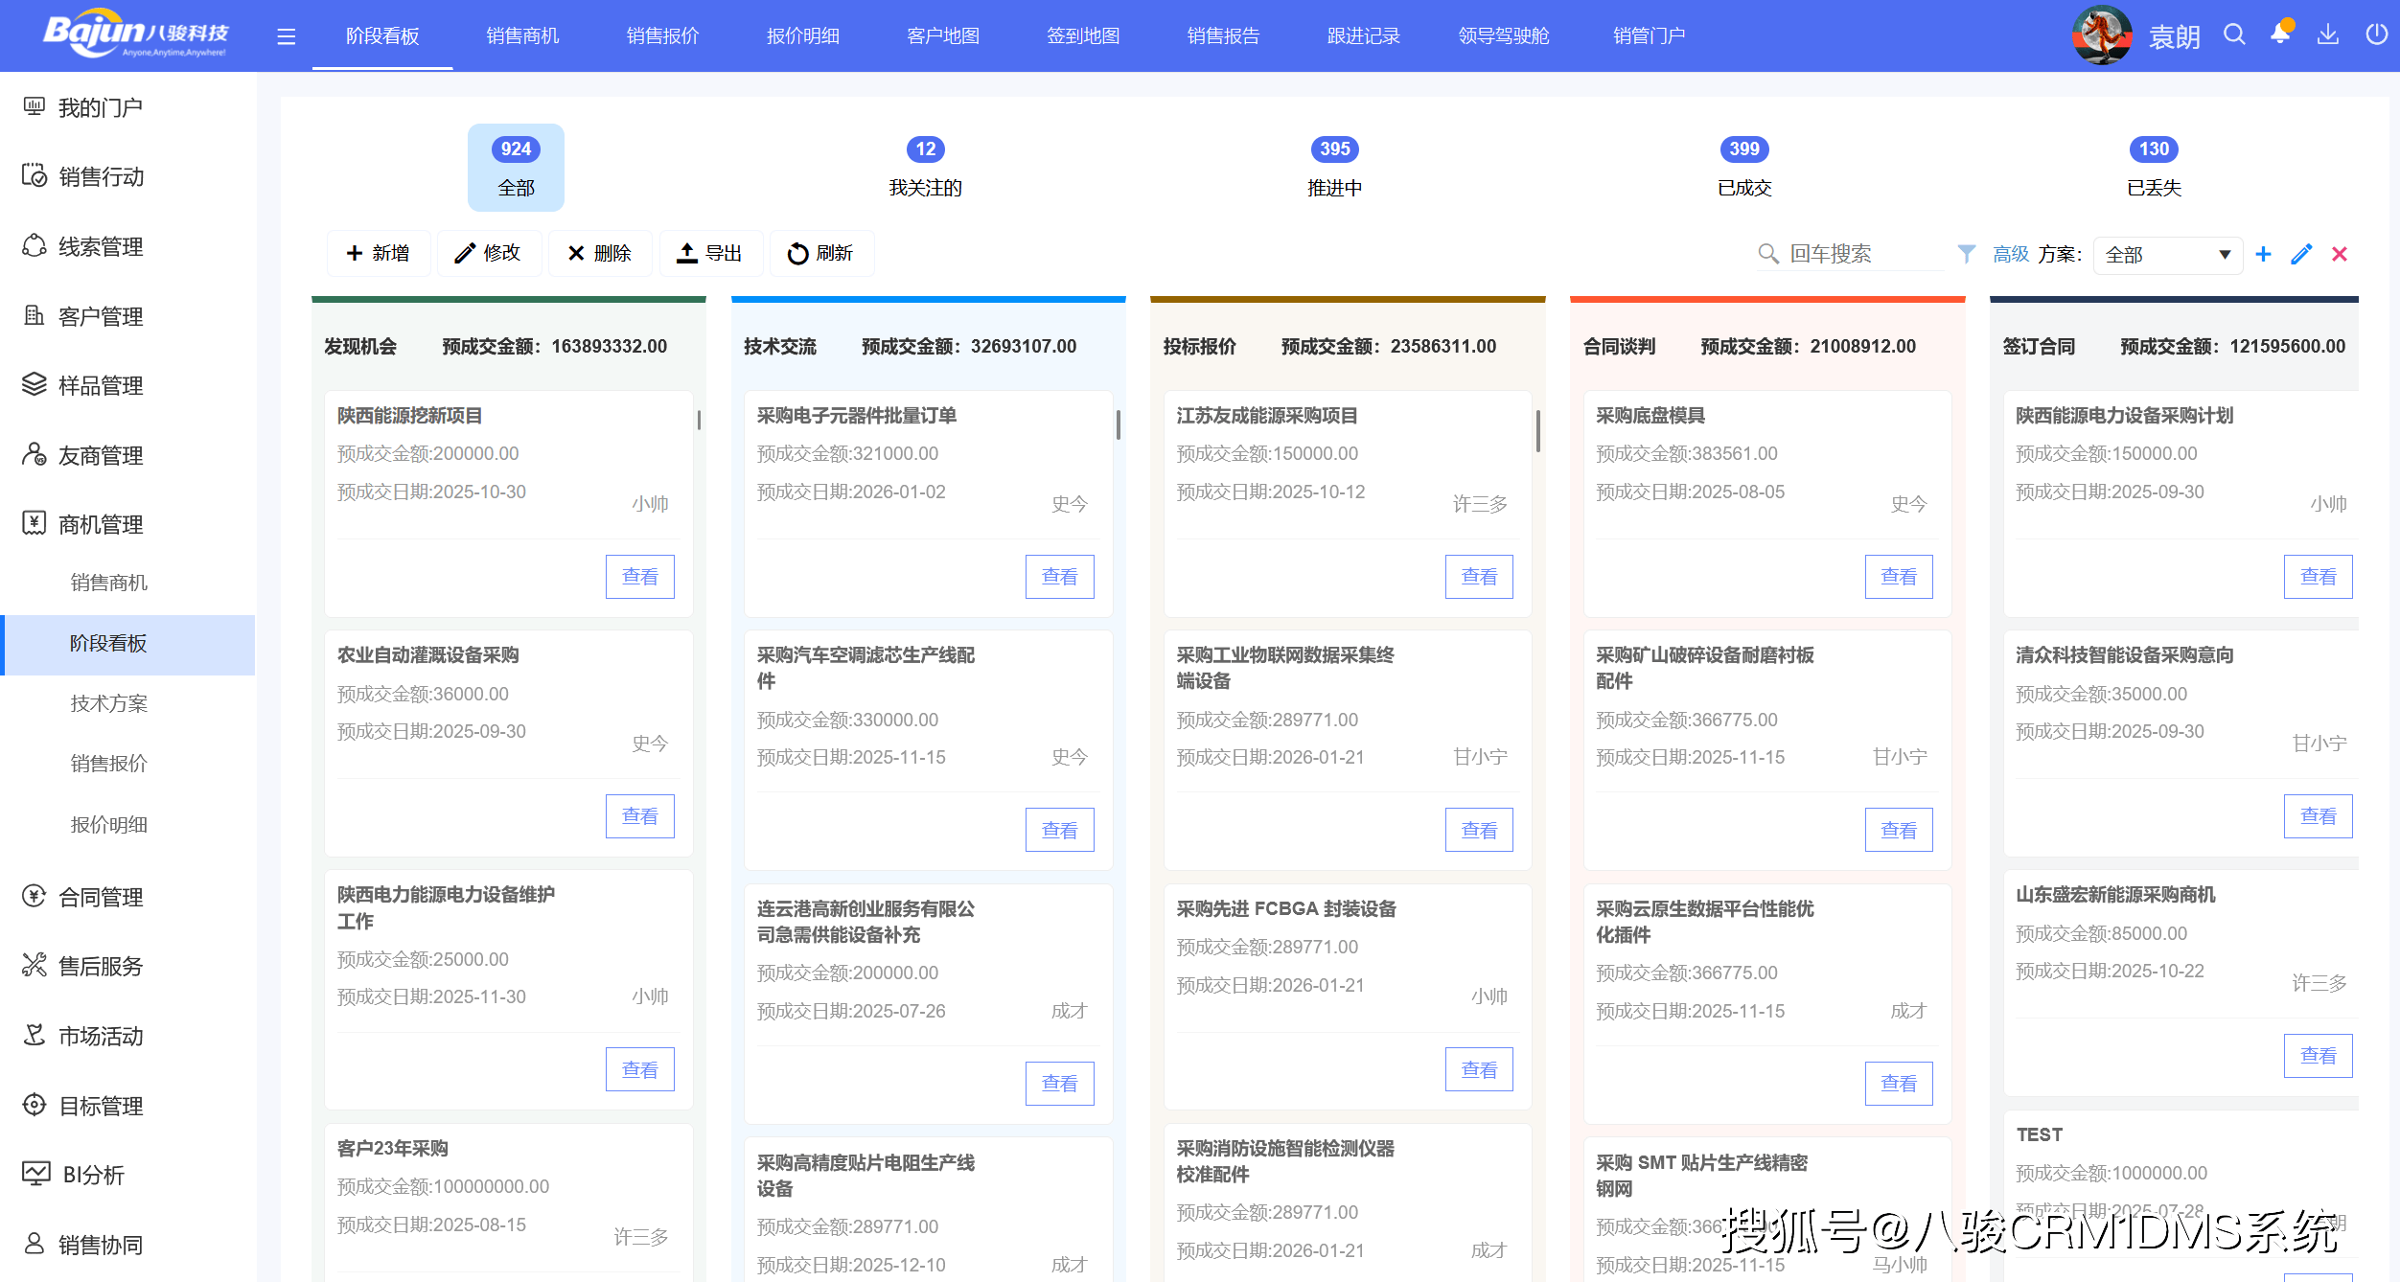Image resolution: width=2400 pixels, height=1282 pixels.
Task: Collapse the 商机管理 sidebar section
Action: pos(101,524)
